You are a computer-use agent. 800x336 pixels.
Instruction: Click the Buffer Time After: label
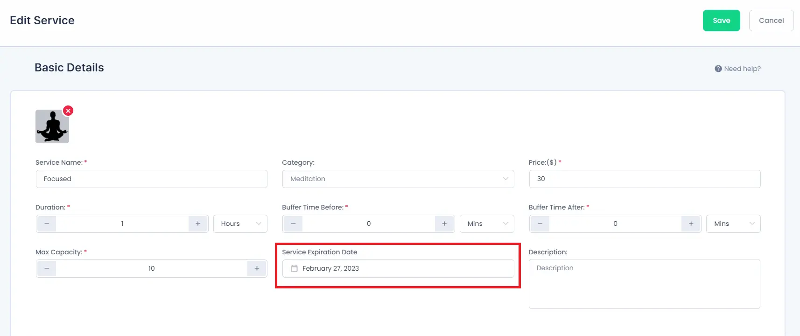(x=557, y=207)
